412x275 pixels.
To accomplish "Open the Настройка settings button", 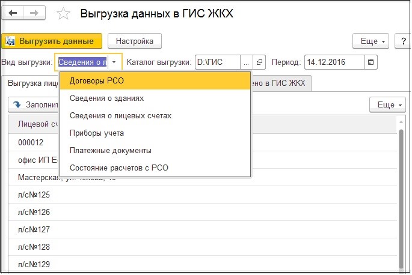I will (134, 41).
